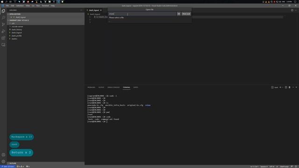Change end of line sequence LF
This screenshot has width=299, height=168.
[x=277, y=167]
